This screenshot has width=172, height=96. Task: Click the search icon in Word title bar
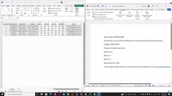point(137,6)
